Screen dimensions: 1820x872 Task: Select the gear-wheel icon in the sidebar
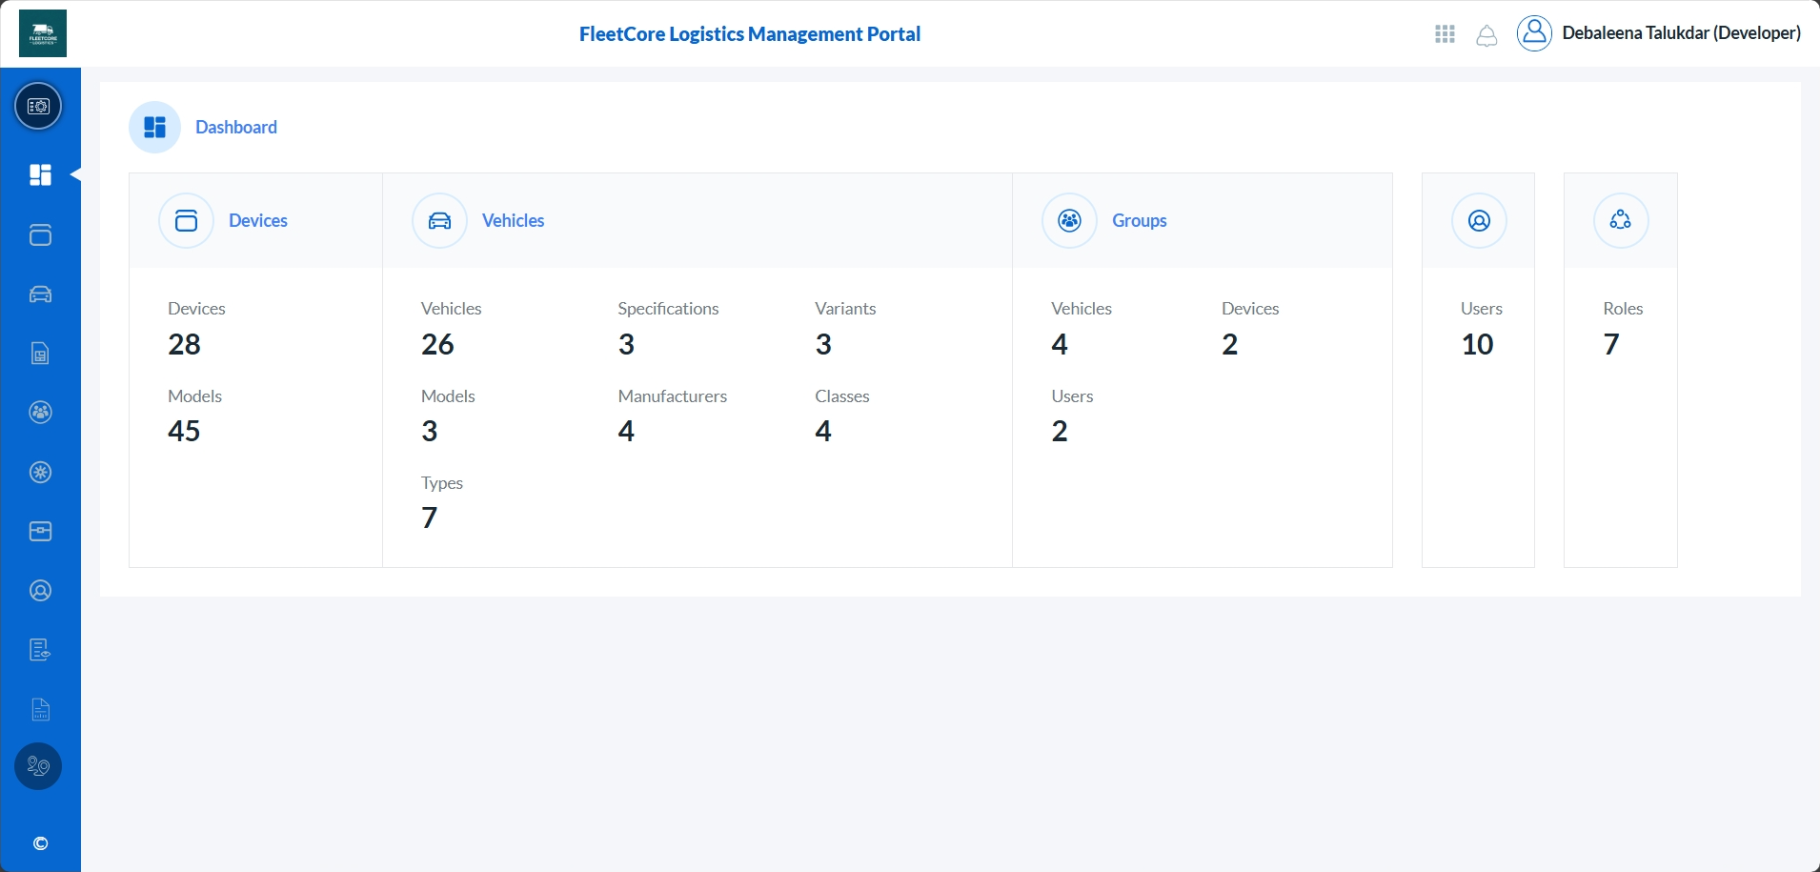coord(40,472)
